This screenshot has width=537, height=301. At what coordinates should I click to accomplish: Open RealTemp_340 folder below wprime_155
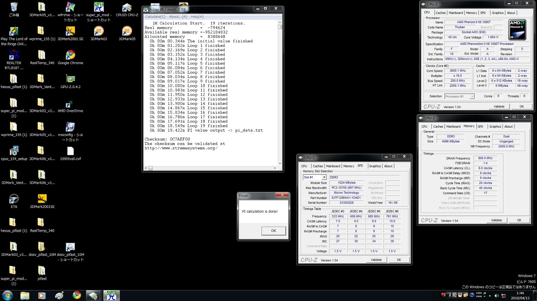click(42, 58)
